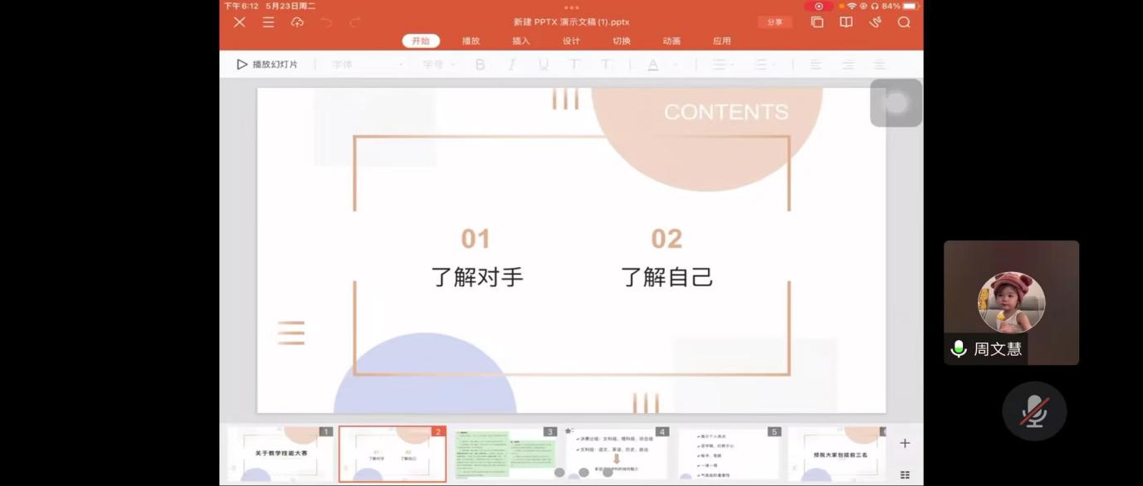1143x486 pixels.
Task: Expand the 字号 font size dropdown
Action: 439,65
